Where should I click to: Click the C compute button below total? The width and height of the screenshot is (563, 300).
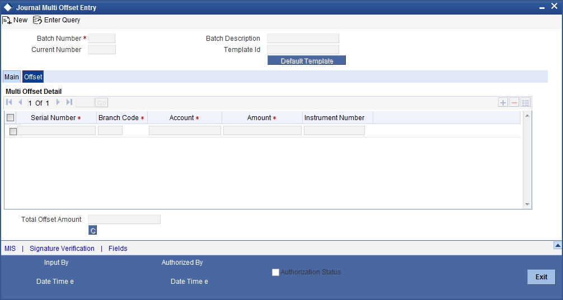click(x=93, y=230)
